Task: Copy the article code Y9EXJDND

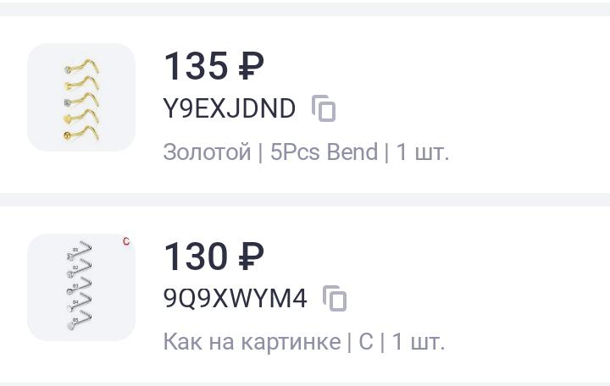Action: [324, 109]
